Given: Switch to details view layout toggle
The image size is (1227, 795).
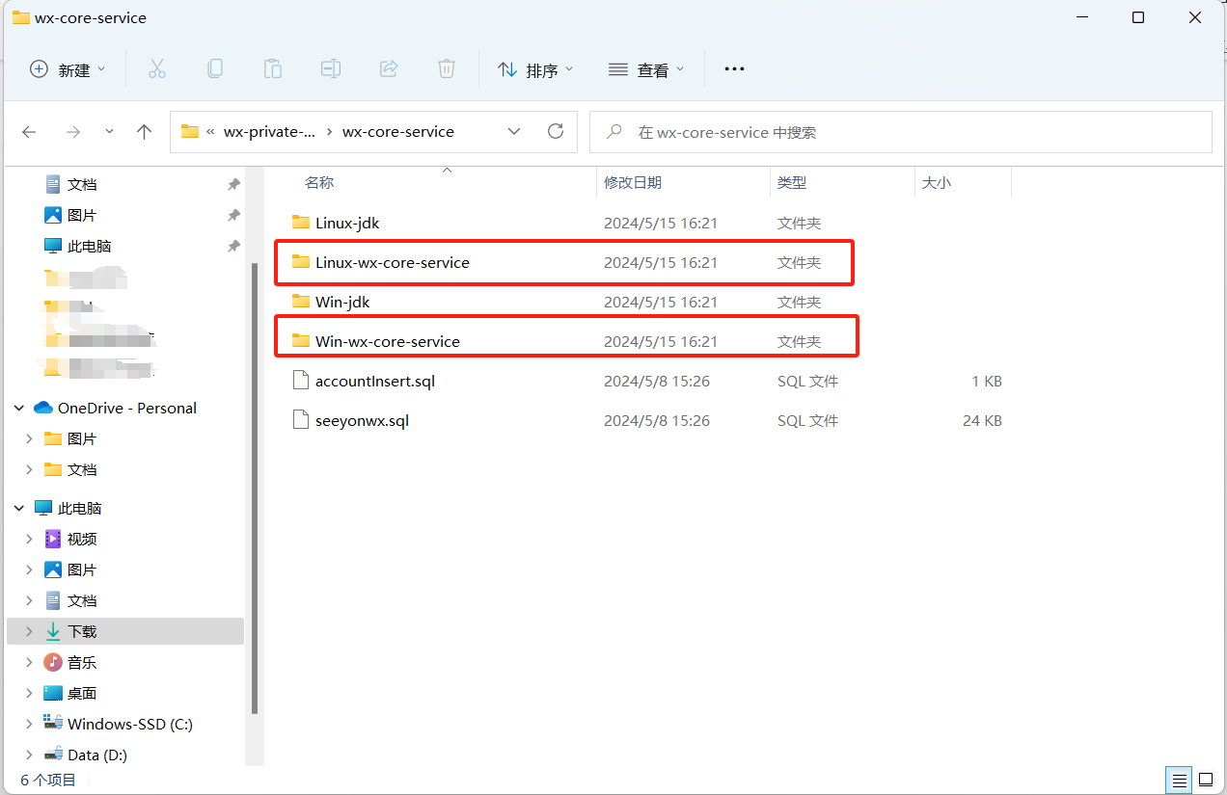Looking at the screenshot, I should click(1178, 779).
